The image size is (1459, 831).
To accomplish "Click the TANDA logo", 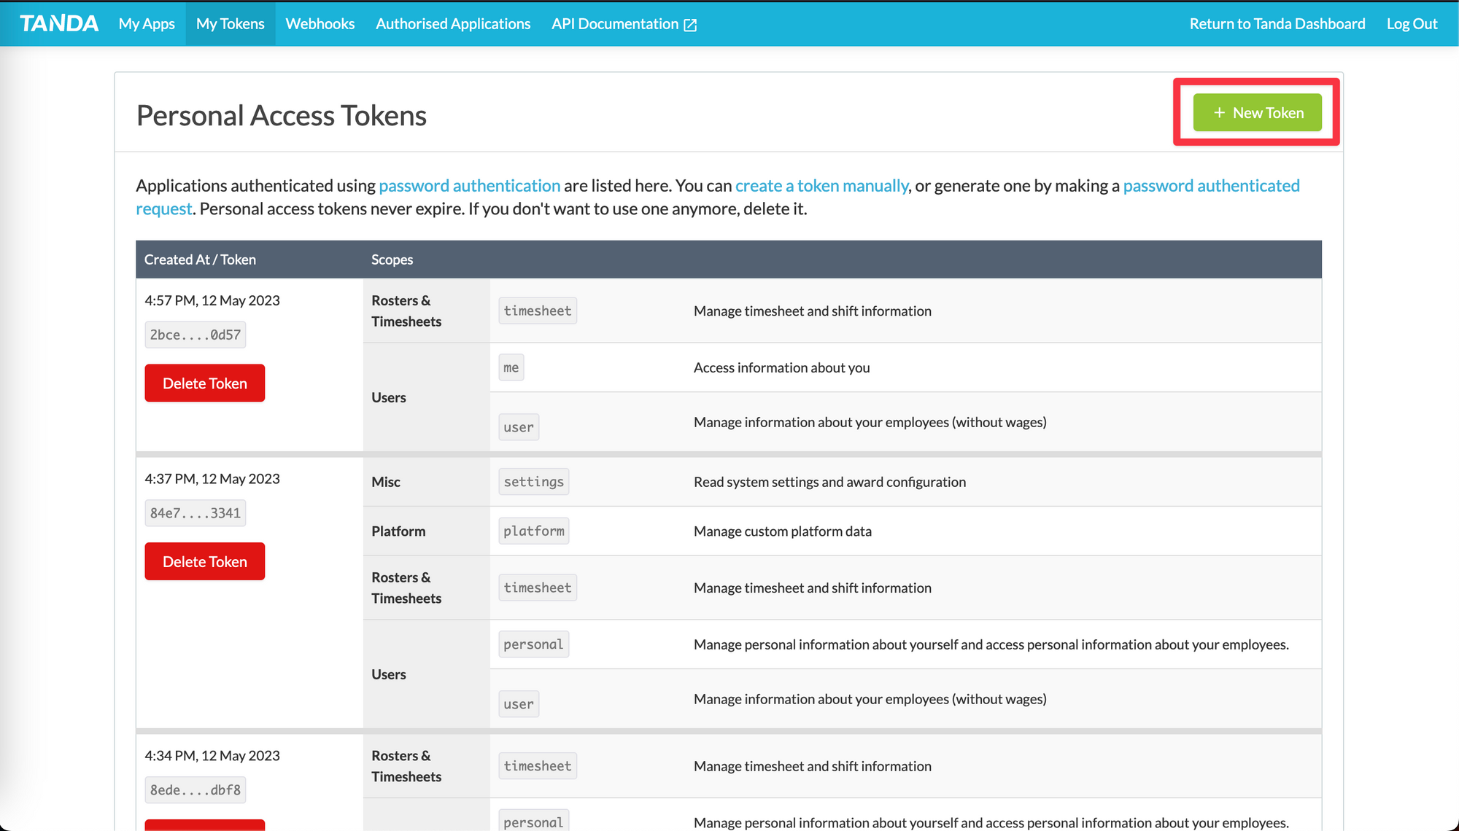I will click(59, 23).
